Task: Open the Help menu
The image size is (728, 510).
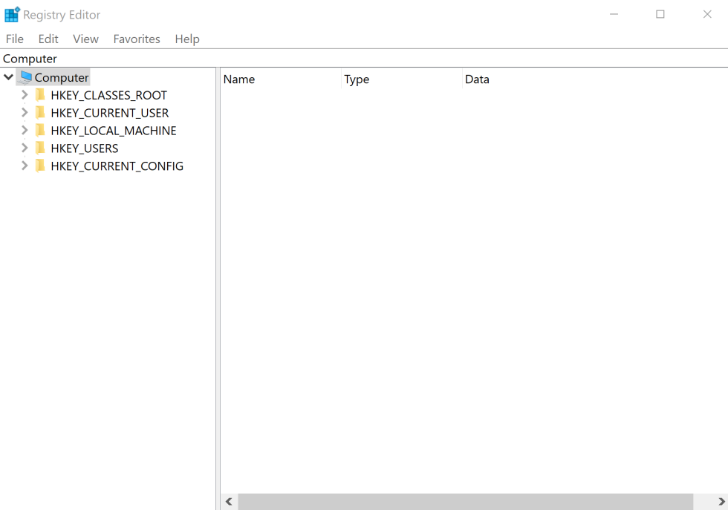Action: point(186,39)
